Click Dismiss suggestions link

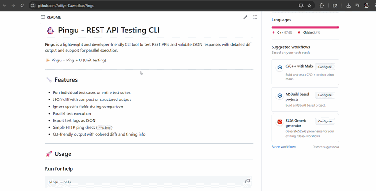pyautogui.click(x=326, y=147)
